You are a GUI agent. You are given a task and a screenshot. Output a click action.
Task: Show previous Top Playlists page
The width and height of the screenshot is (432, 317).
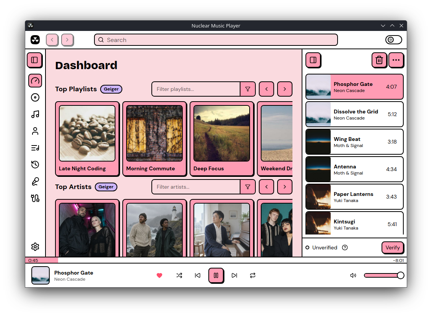tap(266, 89)
